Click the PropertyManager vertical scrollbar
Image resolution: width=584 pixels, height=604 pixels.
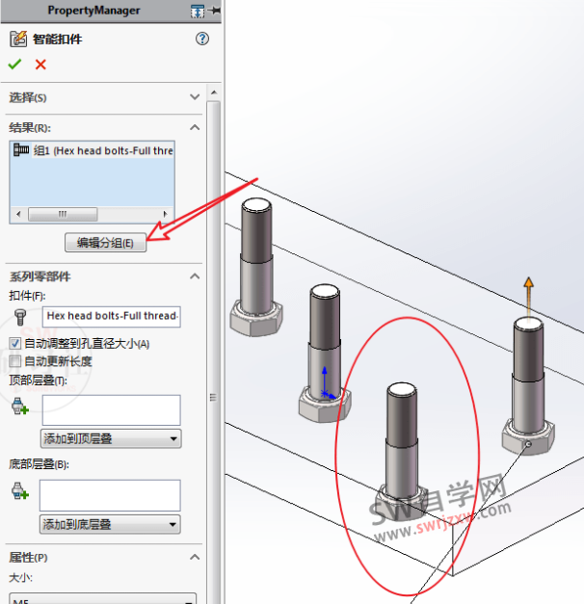(x=214, y=352)
